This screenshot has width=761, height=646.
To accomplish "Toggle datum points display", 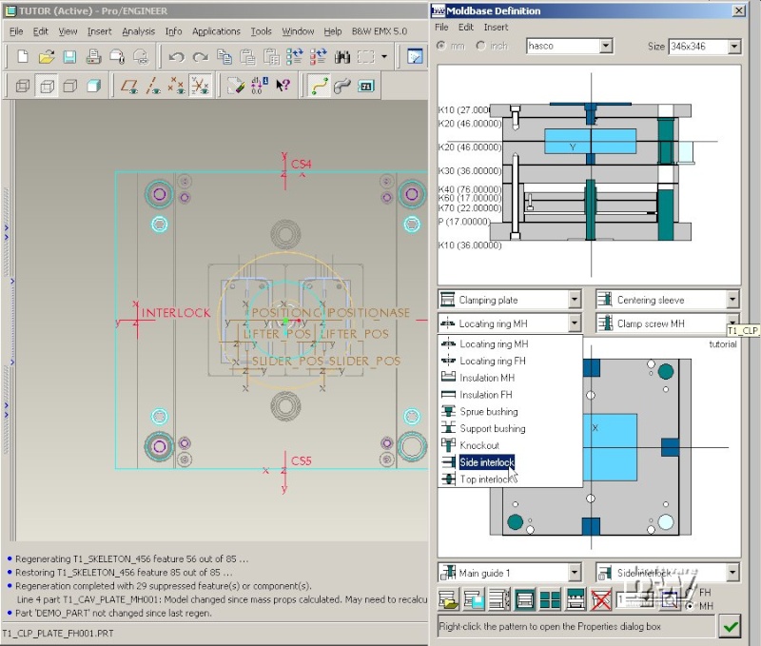I will pos(176,87).
